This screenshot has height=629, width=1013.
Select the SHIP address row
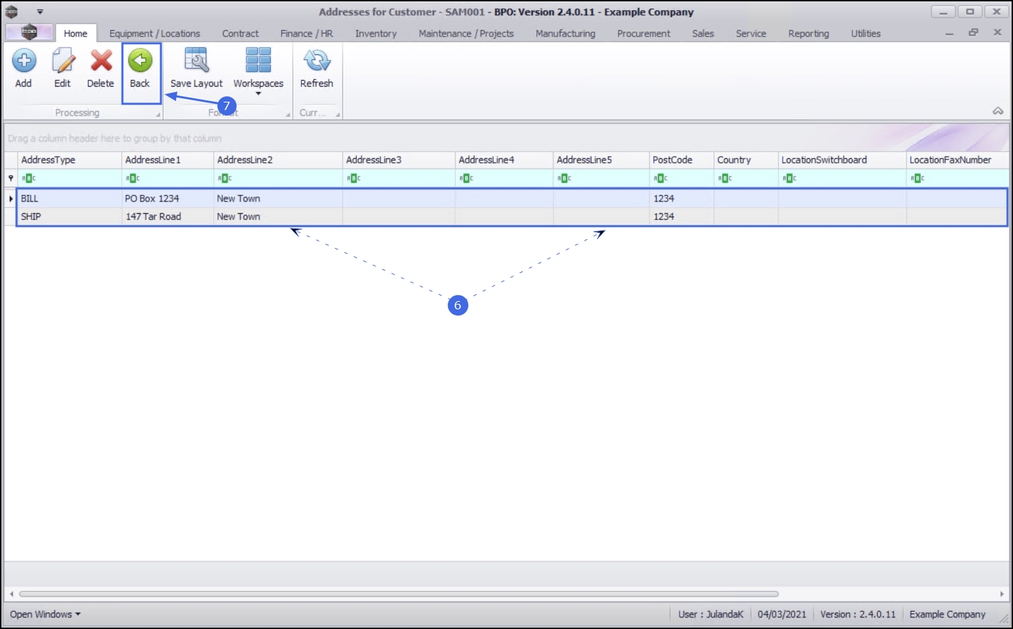click(x=512, y=217)
